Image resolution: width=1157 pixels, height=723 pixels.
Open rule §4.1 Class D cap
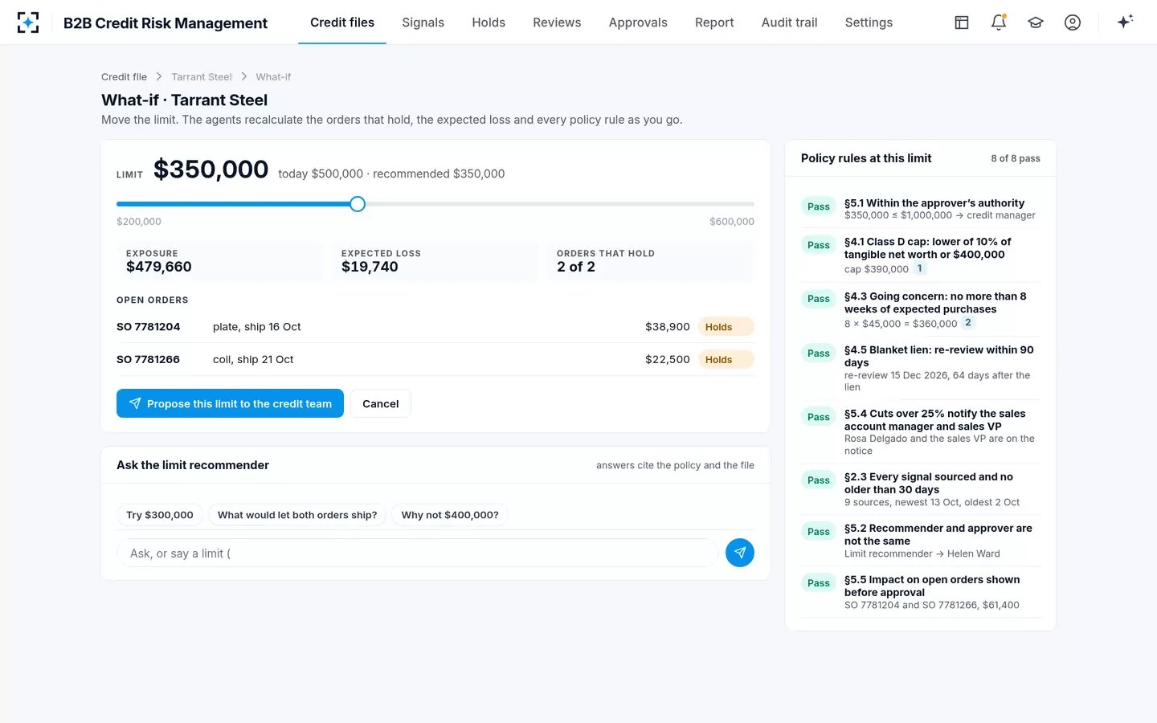pos(921,255)
